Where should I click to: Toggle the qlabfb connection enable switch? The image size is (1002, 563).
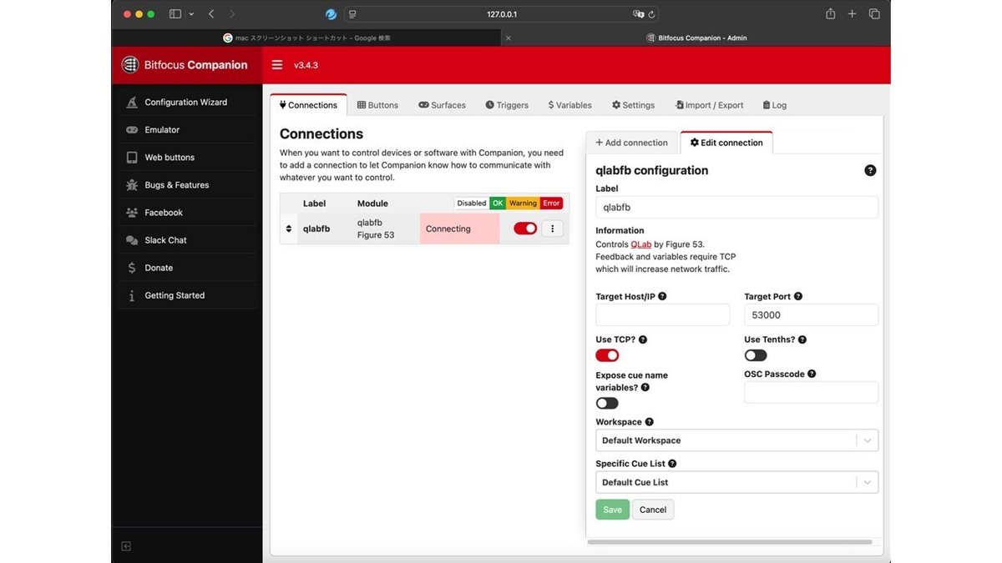pyautogui.click(x=525, y=229)
